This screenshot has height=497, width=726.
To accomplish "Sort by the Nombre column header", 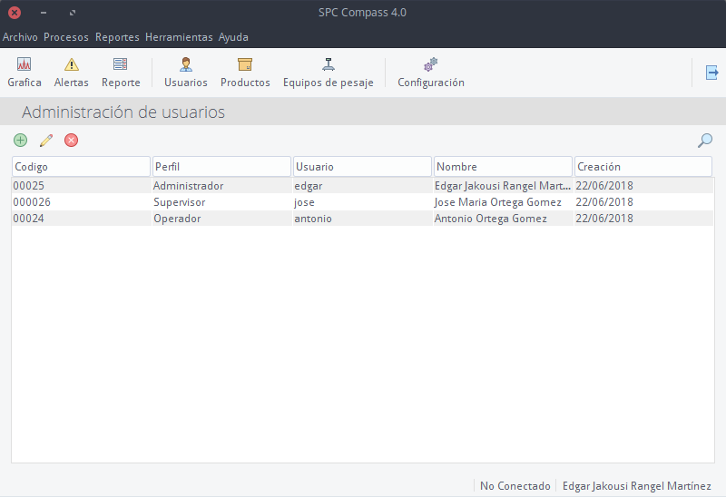I will [x=504, y=167].
